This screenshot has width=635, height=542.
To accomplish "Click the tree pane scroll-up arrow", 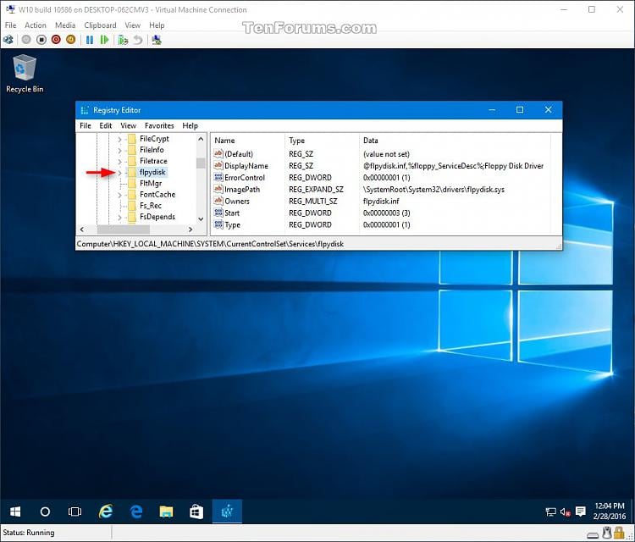I will click(201, 139).
